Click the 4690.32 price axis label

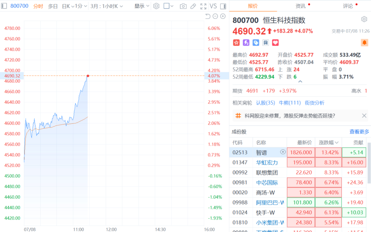(x=12, y=76)
